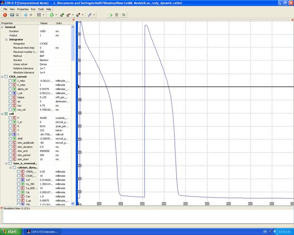This screenshot has width=294, height=235.
Task: Click the COR 0.9 taskbar button
Action: coord(43,232)
